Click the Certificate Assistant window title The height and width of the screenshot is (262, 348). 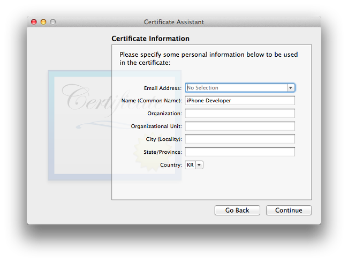click(x=173, y=22)
